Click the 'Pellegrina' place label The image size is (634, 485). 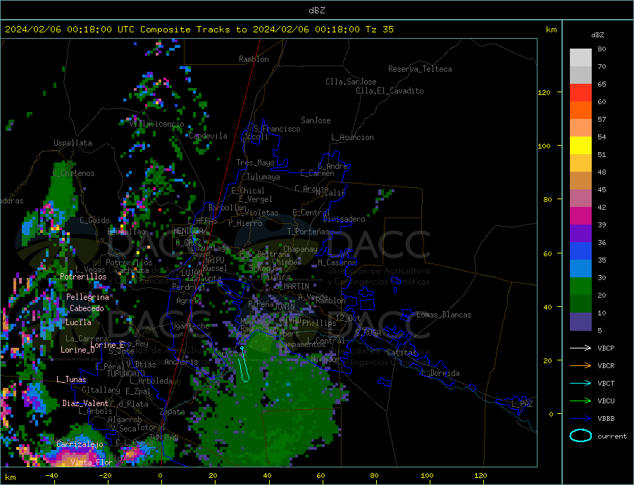tap(88, 297)
